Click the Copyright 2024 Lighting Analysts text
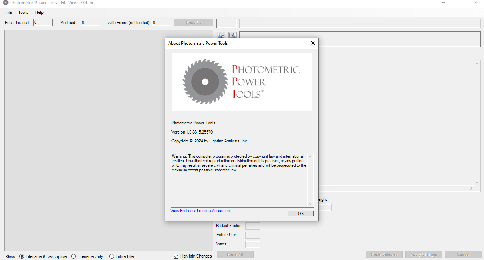Image resolution: width=484 pixels, height=260 pixels. 210,141
